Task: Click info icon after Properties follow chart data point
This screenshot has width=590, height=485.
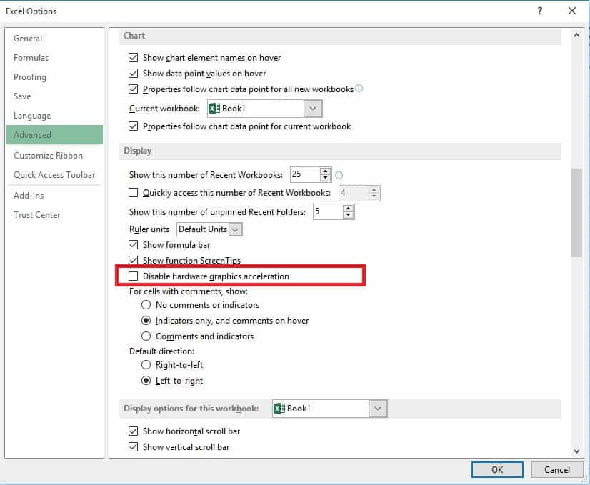Action: coord(358,89)
